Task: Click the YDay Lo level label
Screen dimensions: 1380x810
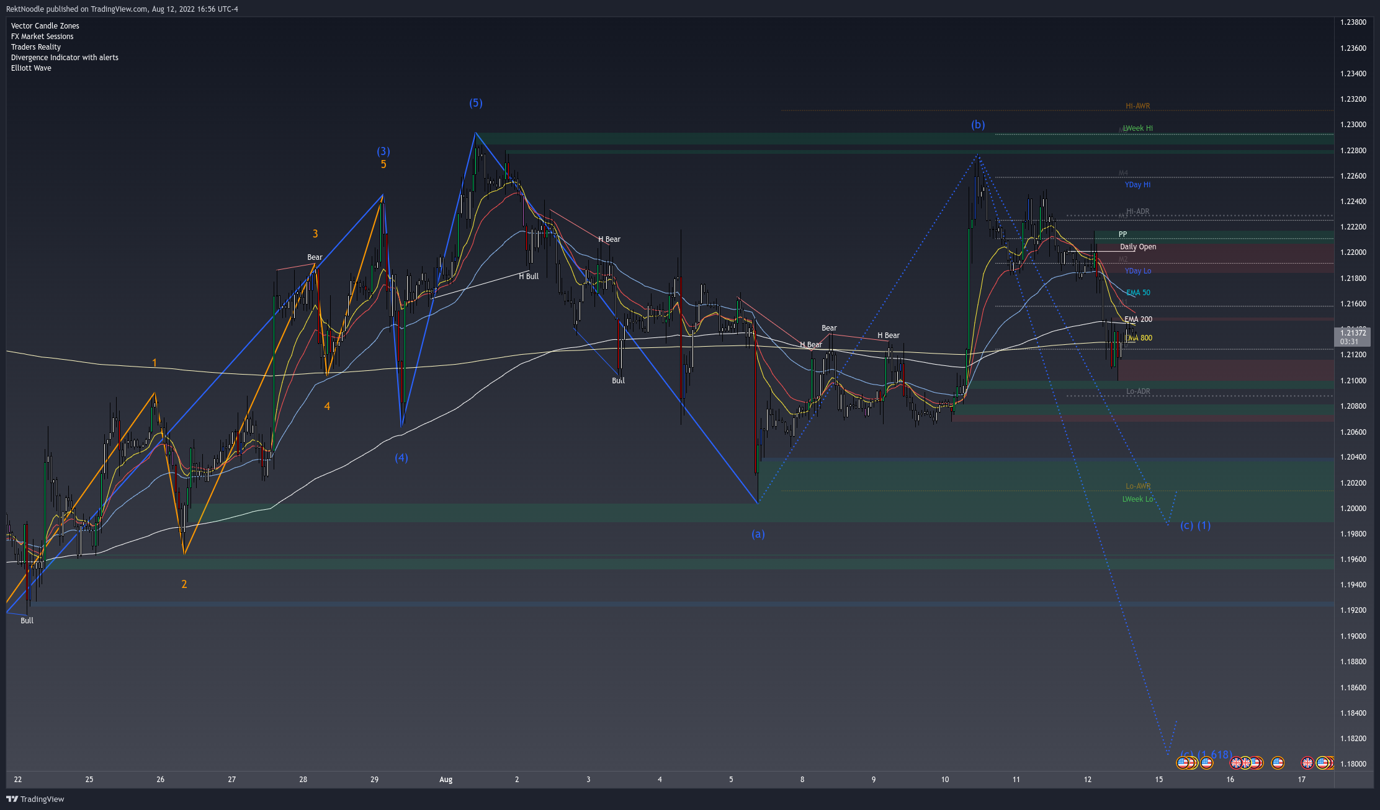Action: [1138, 271]
